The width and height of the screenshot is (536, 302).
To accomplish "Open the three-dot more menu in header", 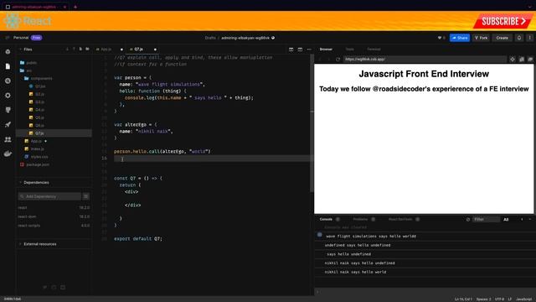I will [529, 38].
